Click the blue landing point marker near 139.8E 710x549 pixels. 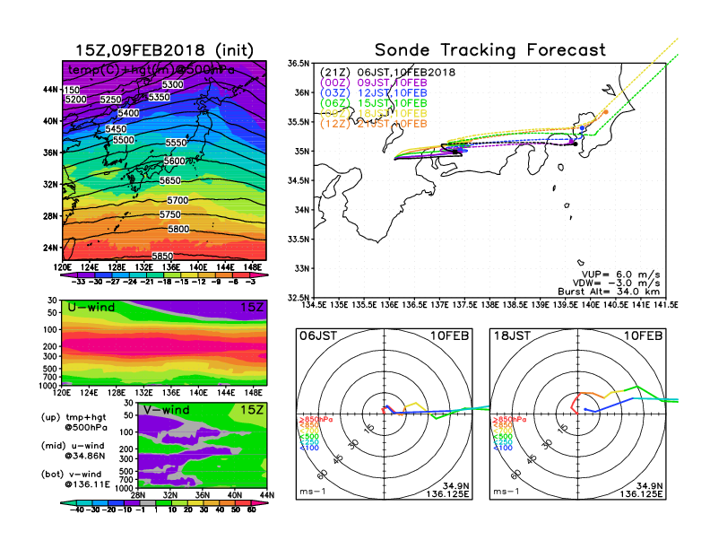[x=582, y=128]
